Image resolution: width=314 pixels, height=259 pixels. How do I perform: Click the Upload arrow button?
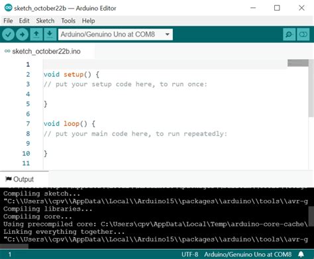click(22, 34)
